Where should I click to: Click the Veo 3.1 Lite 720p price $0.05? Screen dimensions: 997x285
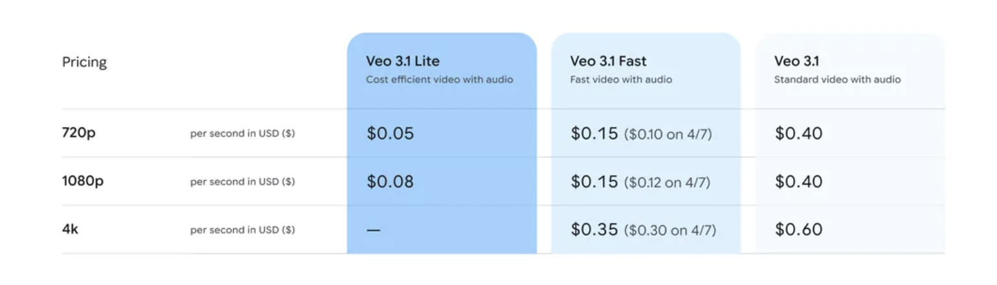[390, 133]
